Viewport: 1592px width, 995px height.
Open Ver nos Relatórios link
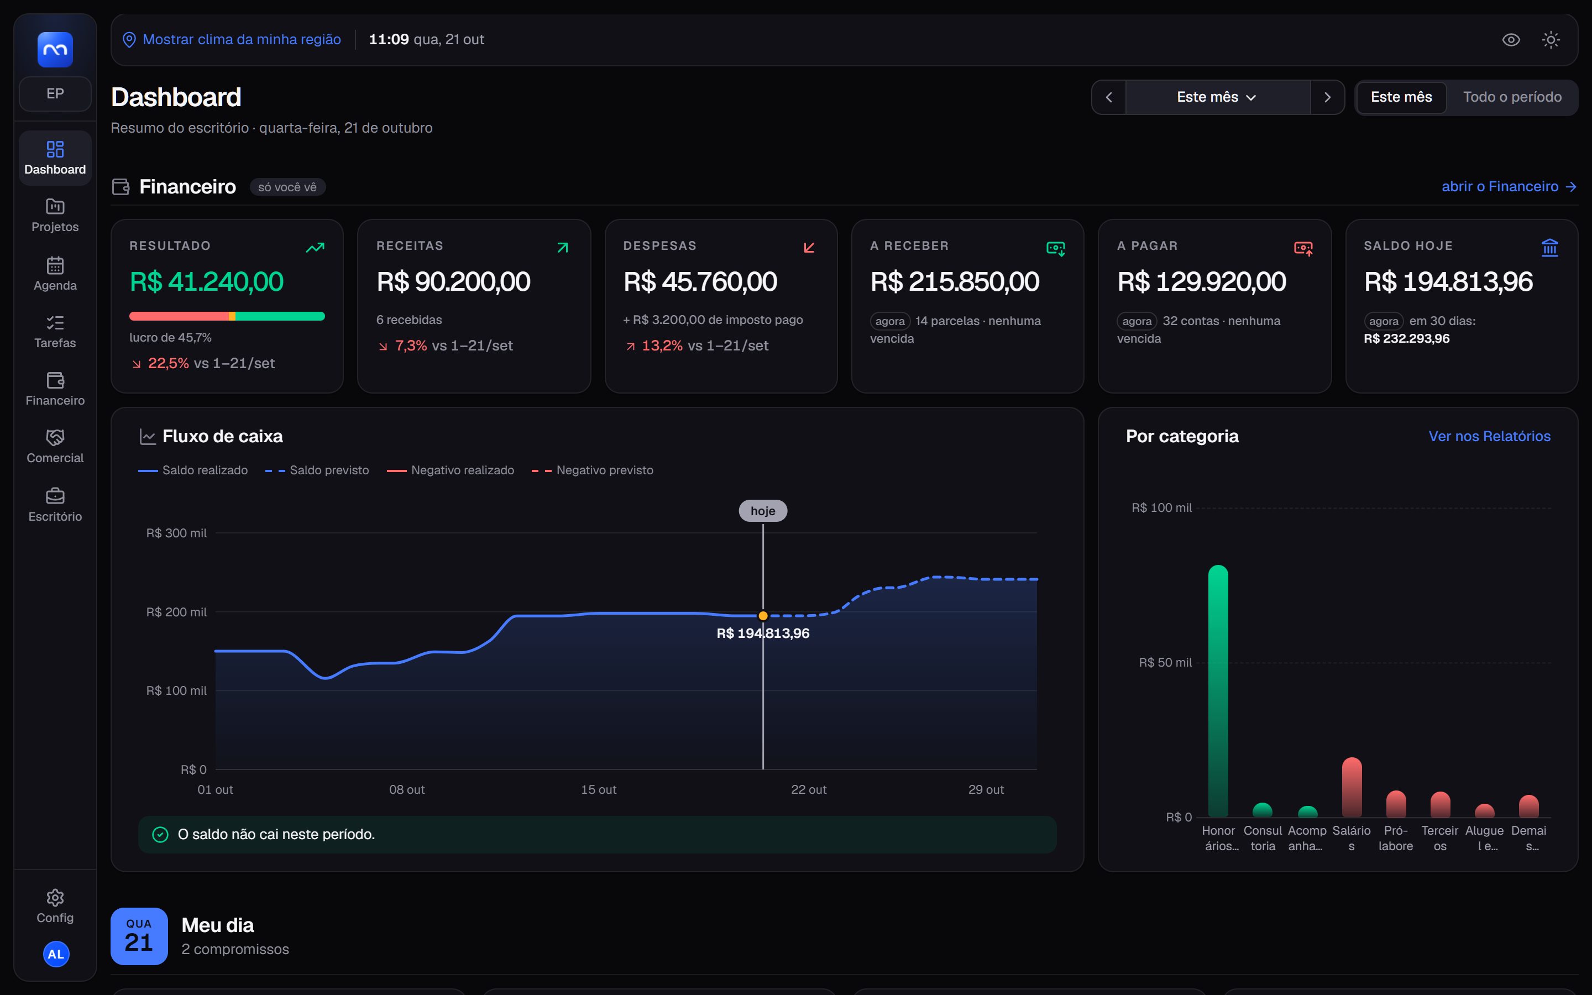click(x=1489, y=436)
